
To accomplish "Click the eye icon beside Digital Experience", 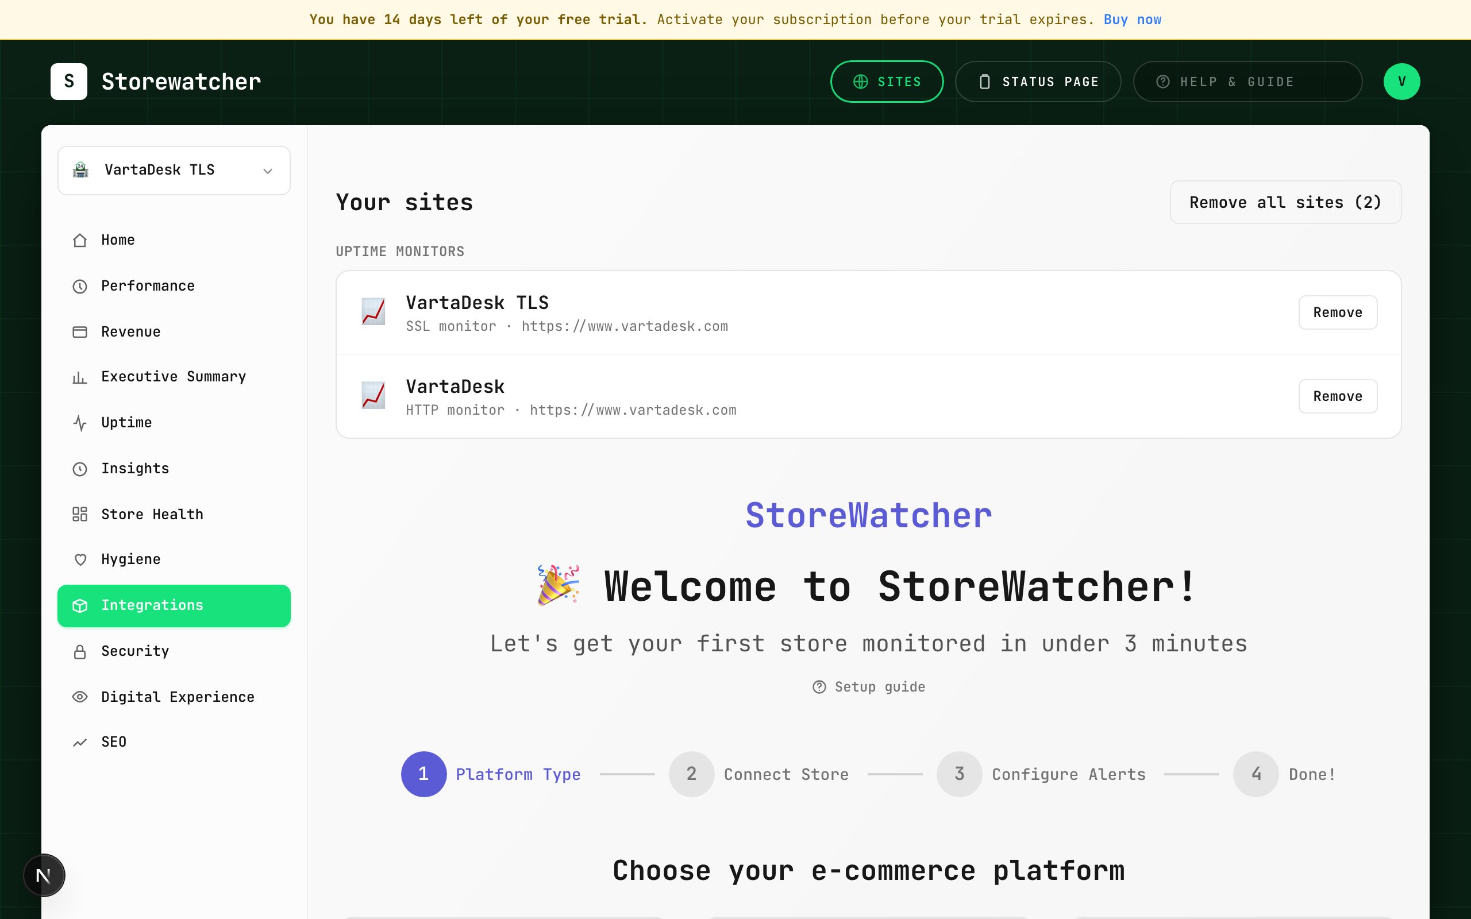I will [80, 697].
